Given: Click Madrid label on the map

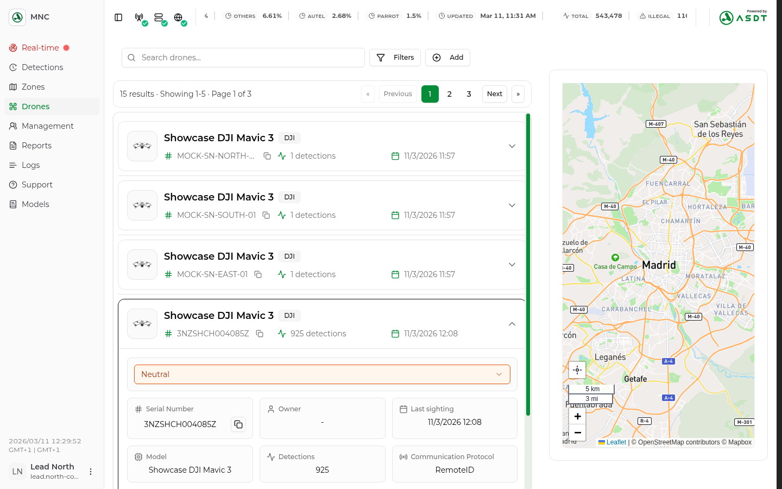Looking at the screenshot, I should point(659,265).
